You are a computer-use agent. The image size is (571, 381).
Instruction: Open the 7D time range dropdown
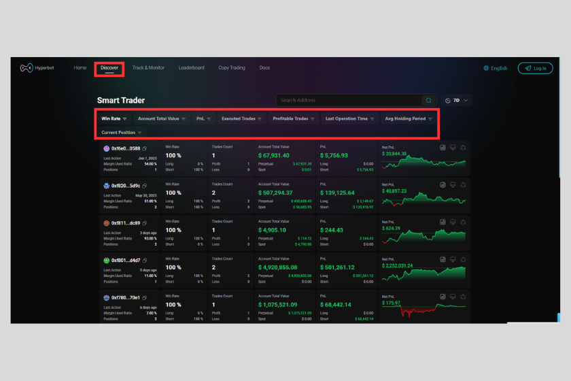457,100
